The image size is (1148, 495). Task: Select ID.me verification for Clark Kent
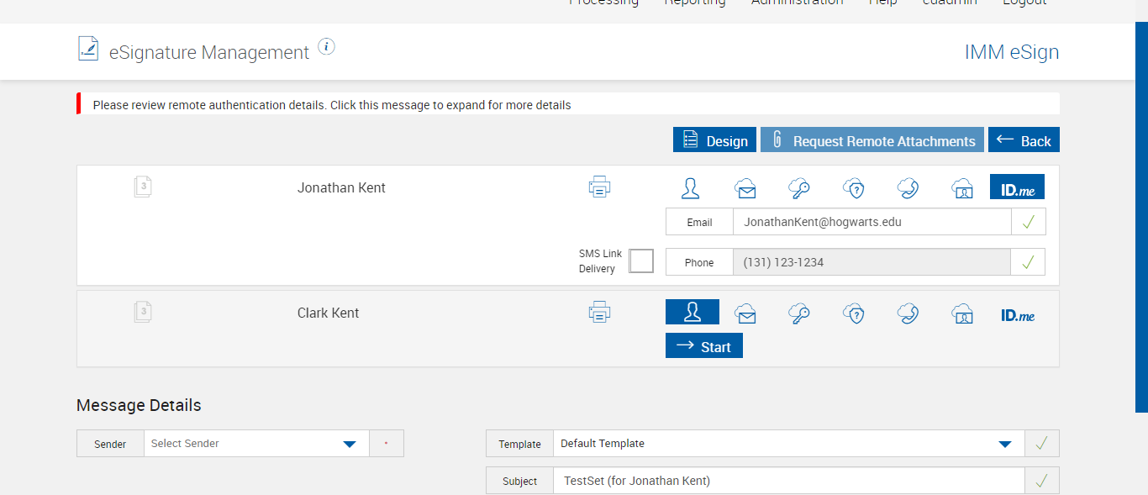[1018, 315]
